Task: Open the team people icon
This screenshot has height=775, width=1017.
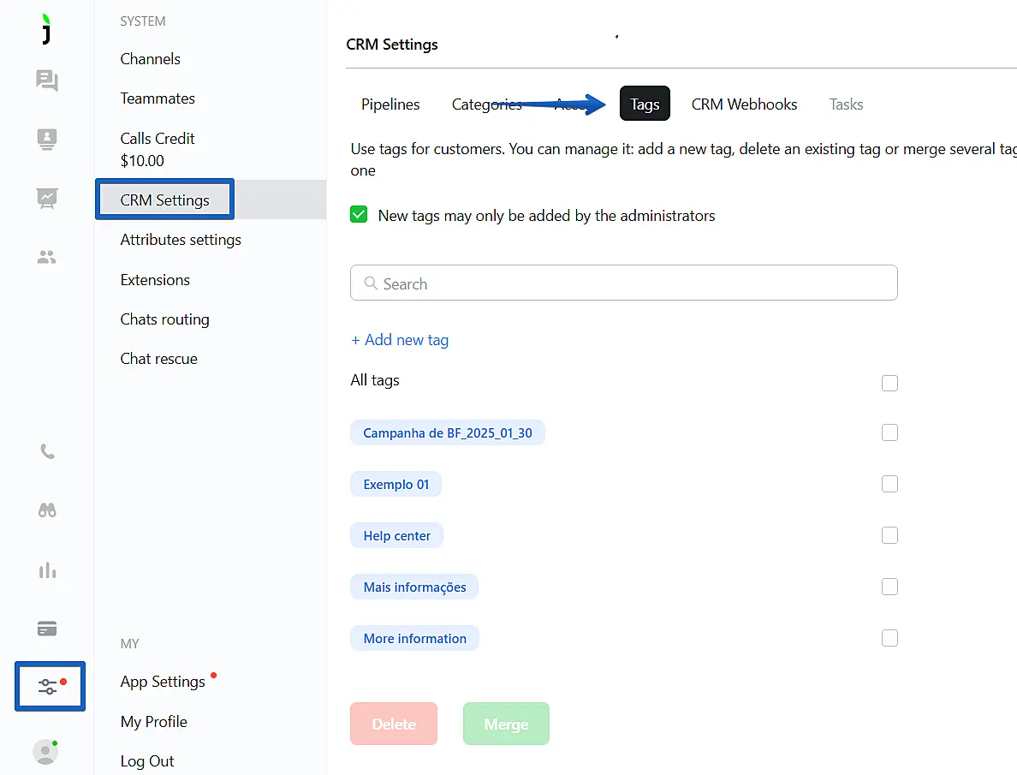Action: click(x=47, y=257)
